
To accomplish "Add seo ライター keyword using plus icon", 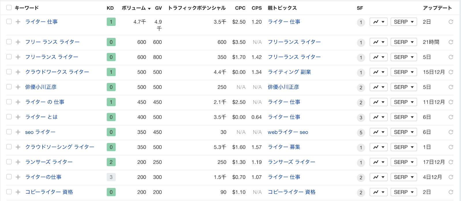I will tap(18, 132).
